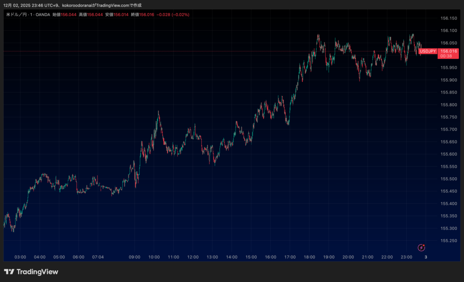Viewport: 464px width, 282px height.
Task: Click the 09:00 time axis label
Action: tap(135, 257)
